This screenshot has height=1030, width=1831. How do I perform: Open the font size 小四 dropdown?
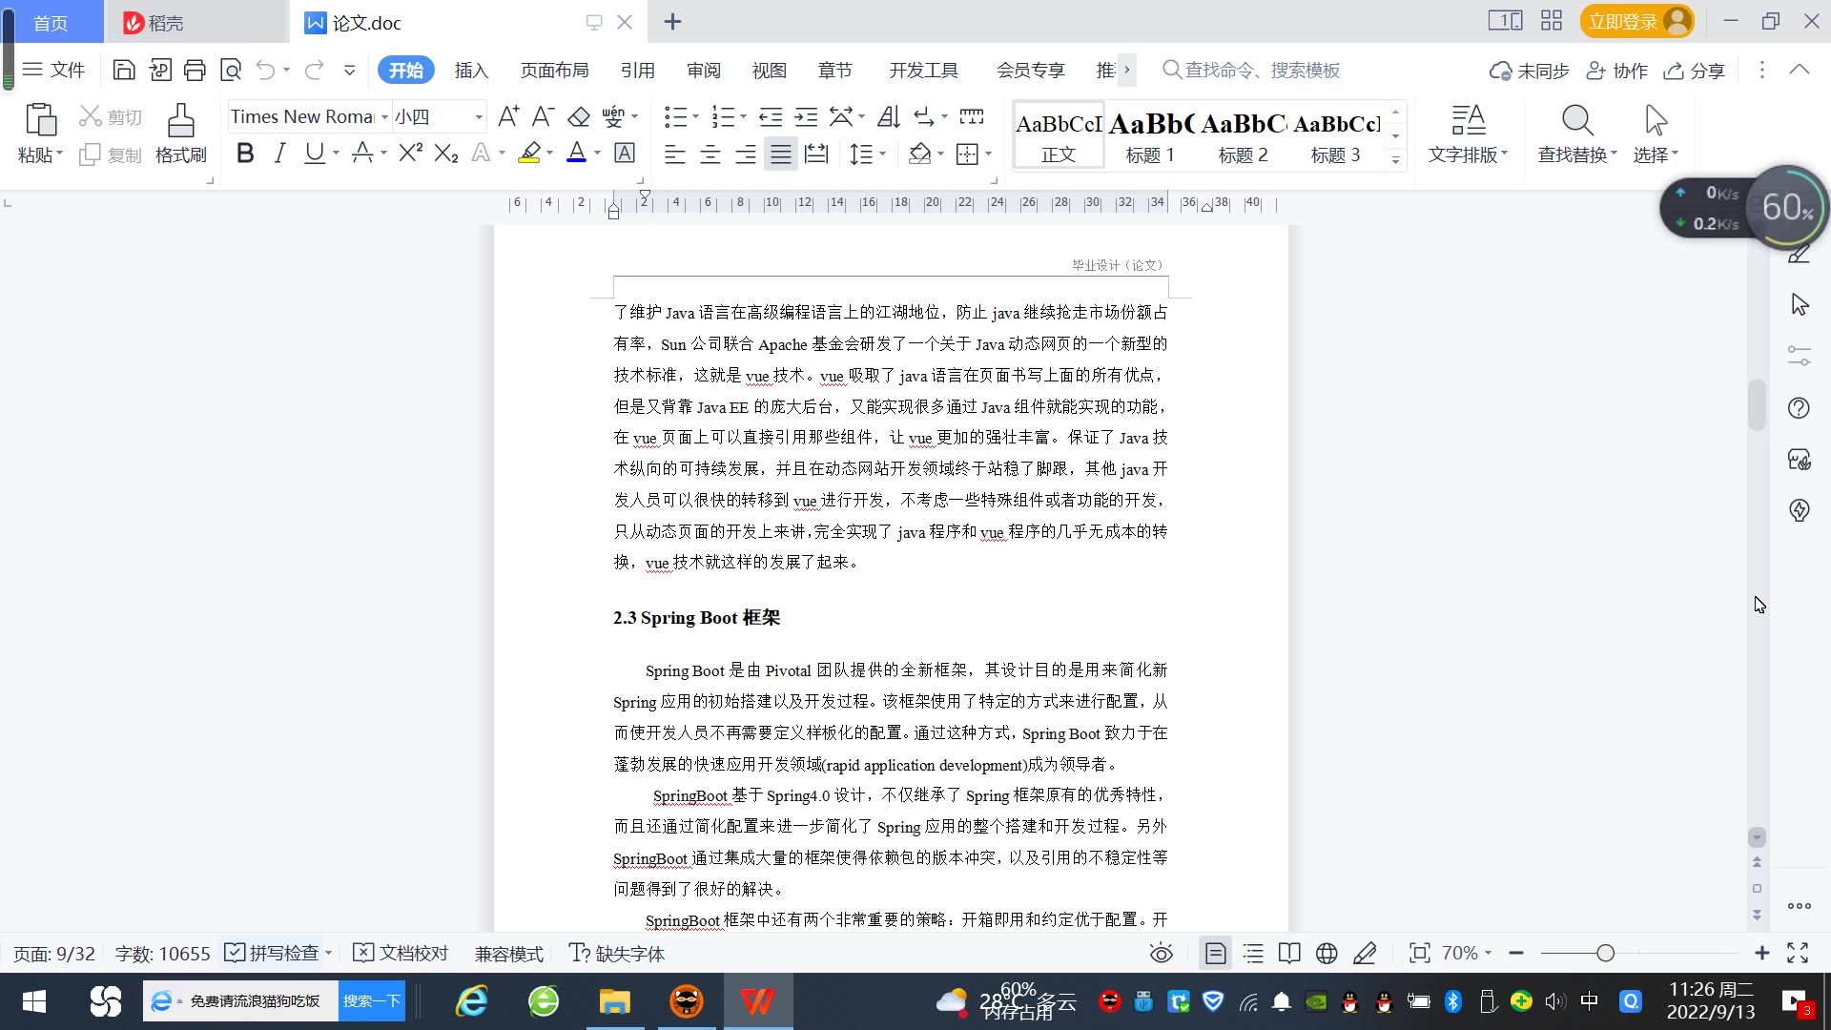(479, 117)
